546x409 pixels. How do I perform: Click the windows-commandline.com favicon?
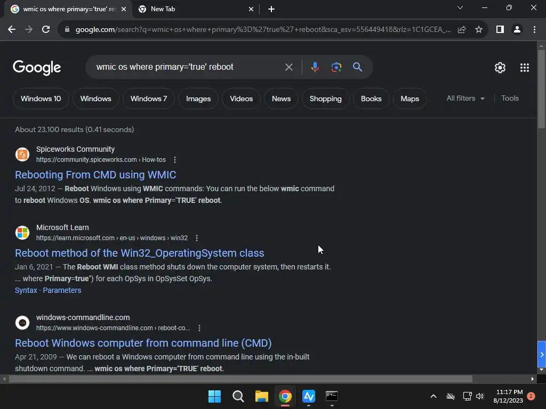pos(22,322)
